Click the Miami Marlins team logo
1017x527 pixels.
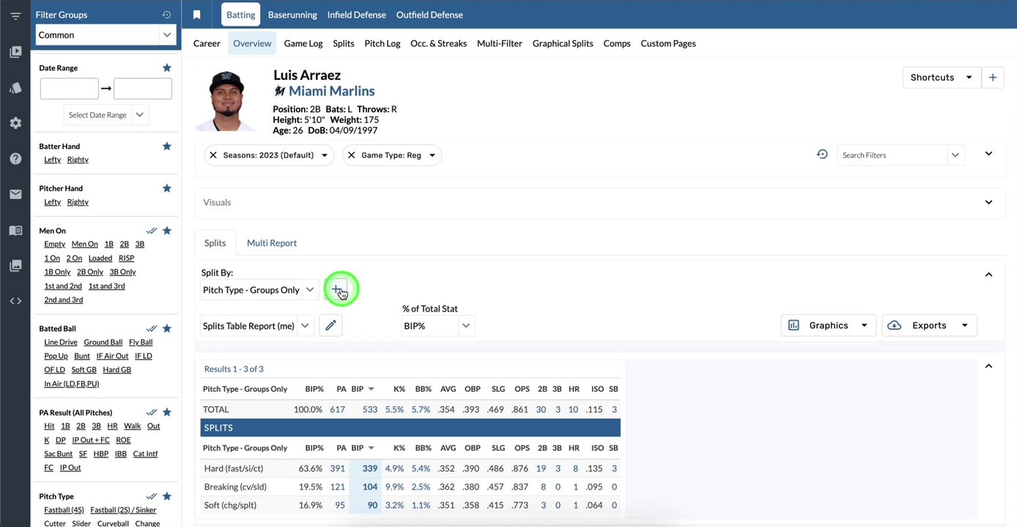pyautogui.click(x=279, y=91)
